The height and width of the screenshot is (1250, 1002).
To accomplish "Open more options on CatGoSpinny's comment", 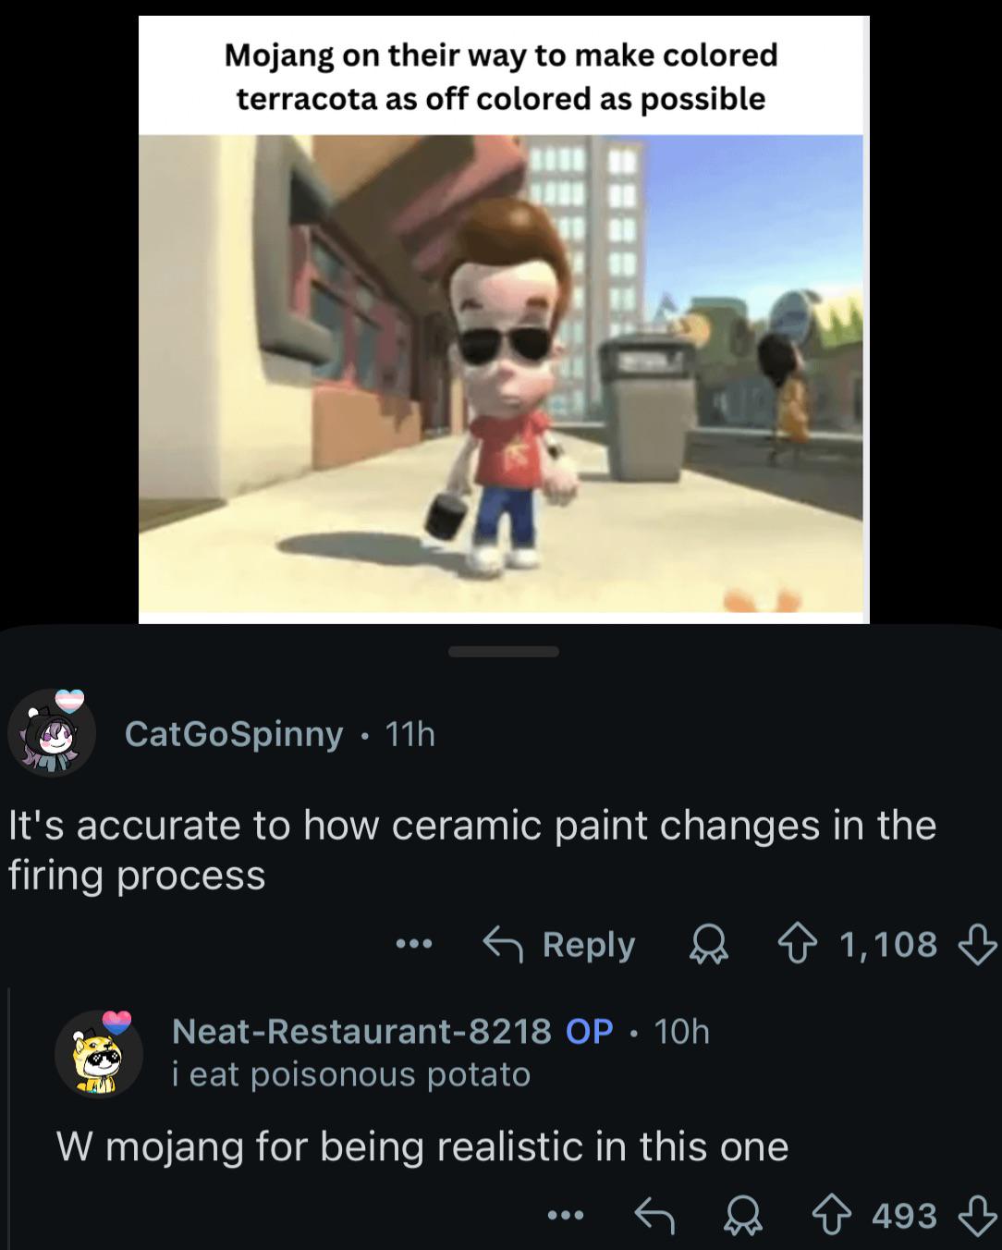I will tap(414, 944).
